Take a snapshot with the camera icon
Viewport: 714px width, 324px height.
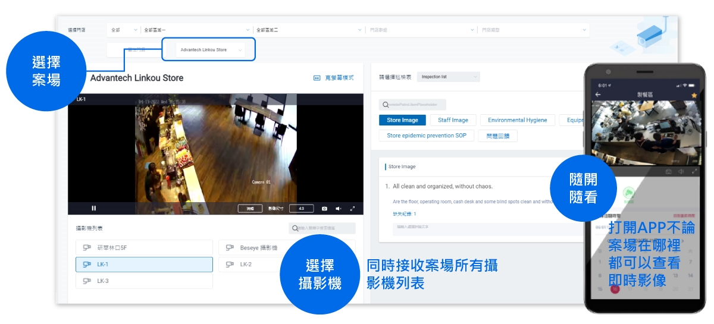pos(324,209)
